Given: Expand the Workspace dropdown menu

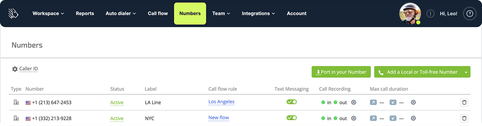Looking at the screenshot, I should pos(48,14).
